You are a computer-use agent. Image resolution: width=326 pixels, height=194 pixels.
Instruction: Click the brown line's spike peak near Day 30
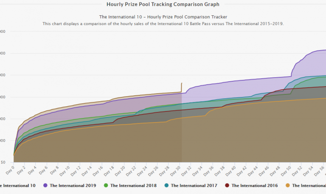point(182,83)
